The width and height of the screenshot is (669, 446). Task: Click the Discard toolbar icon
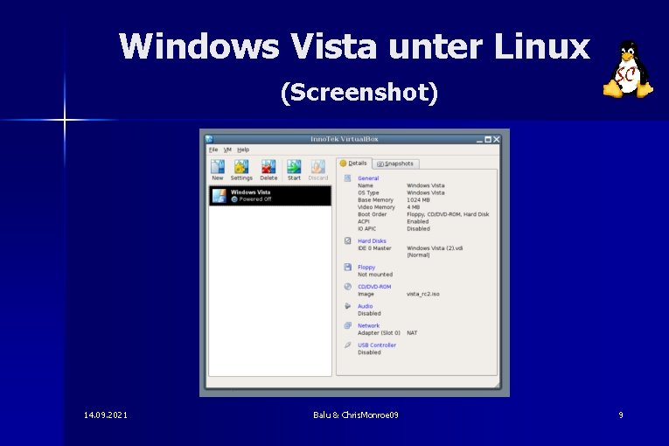tap(317, 167)
